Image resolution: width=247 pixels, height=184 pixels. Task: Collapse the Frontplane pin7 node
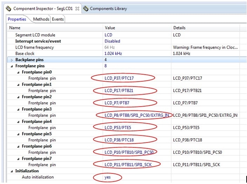pyautogui.click(x=19, y=159)
